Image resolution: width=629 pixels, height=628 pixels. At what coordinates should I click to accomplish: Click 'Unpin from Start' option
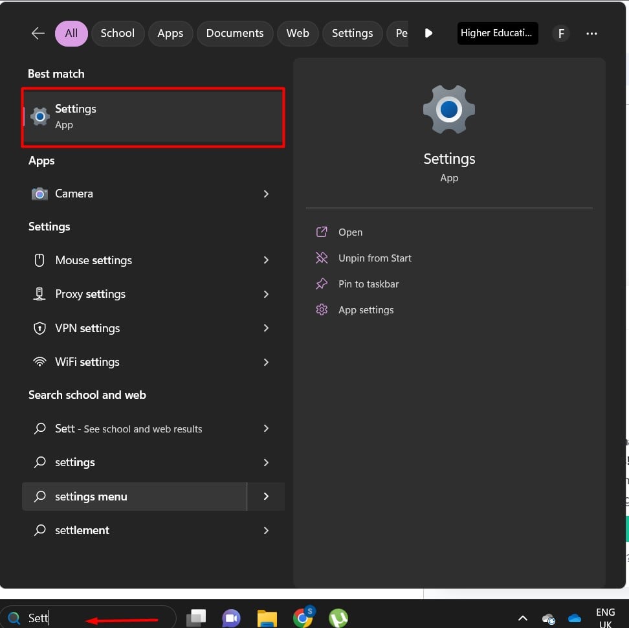tap(375, 258)
